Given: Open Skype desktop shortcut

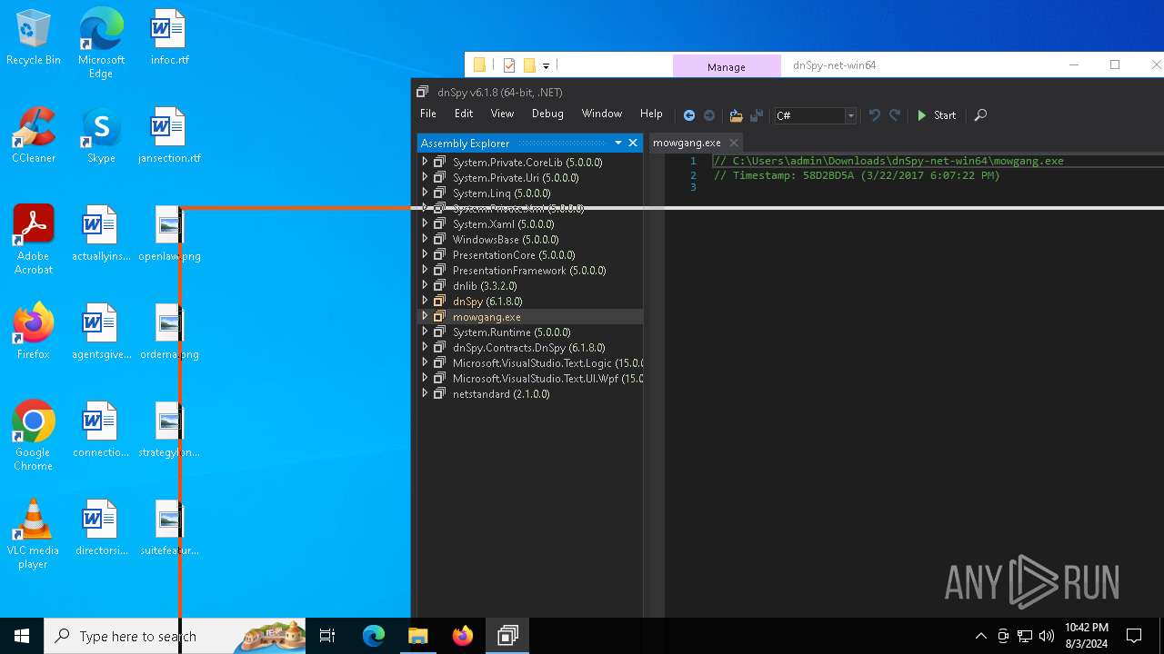Looking at the screenshot, I should coord(101,136).
